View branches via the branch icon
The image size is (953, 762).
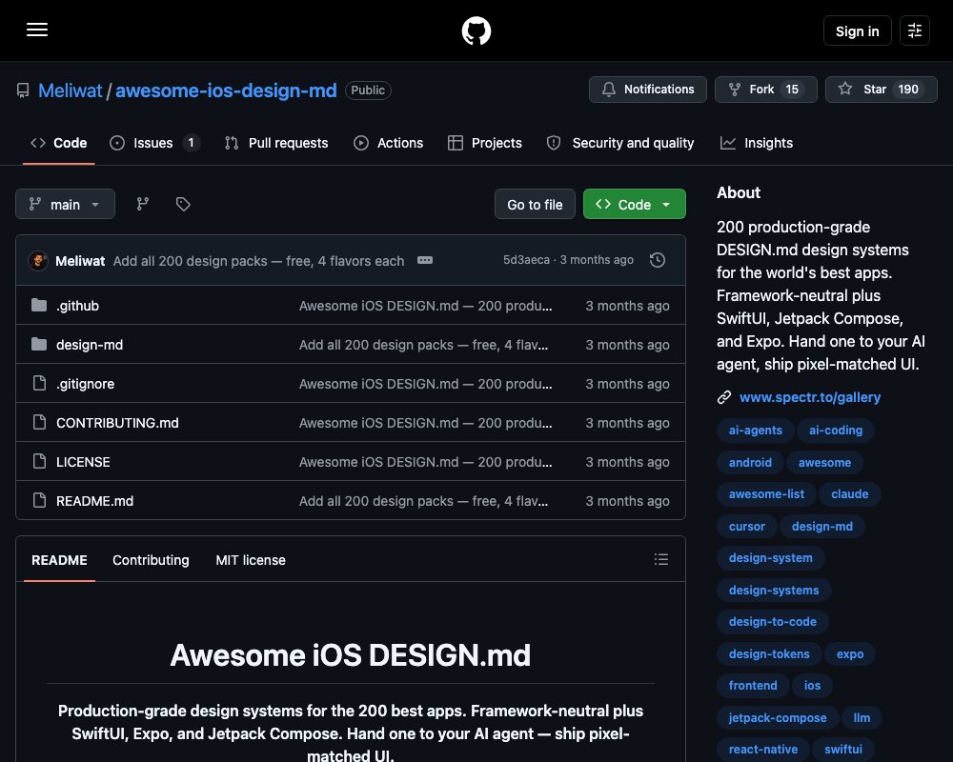coord(143,204)
